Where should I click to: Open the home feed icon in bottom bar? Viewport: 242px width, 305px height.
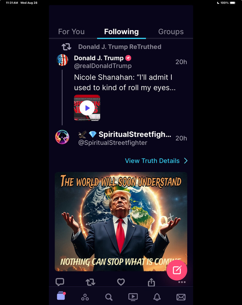(x=61, y=296)
